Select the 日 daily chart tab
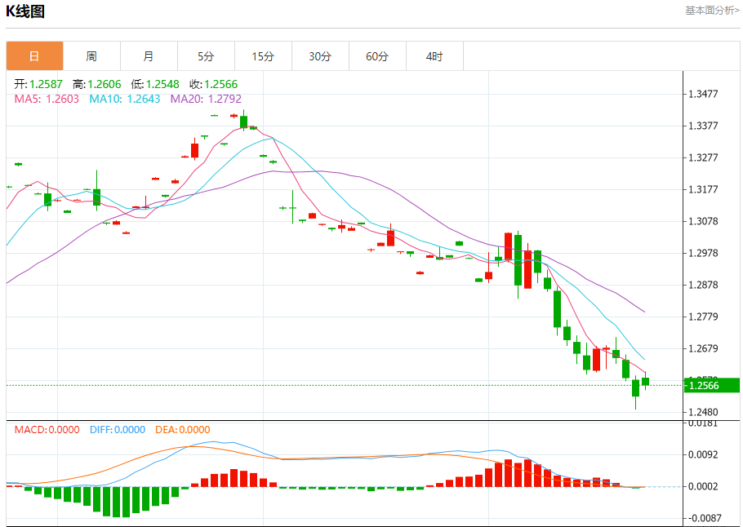This screenshot has width=743, height=527. pyautogui.click(x=34, y=56)
